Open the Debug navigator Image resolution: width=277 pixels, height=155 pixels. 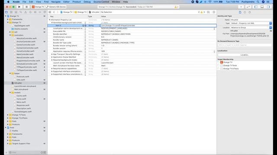35,12
